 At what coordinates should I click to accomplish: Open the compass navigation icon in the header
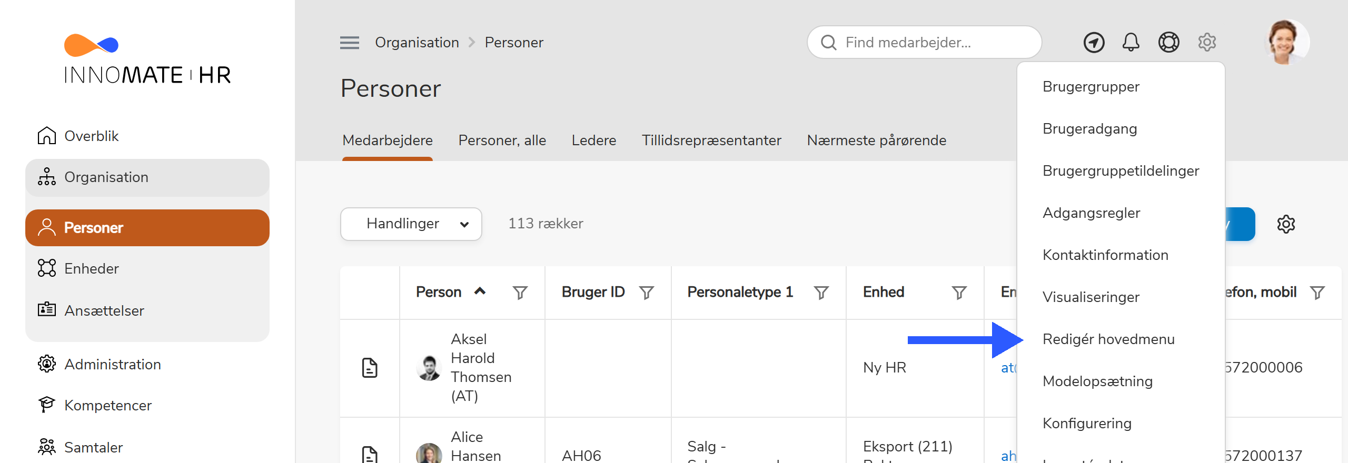pyautogui.click(x=1094, y=42)
